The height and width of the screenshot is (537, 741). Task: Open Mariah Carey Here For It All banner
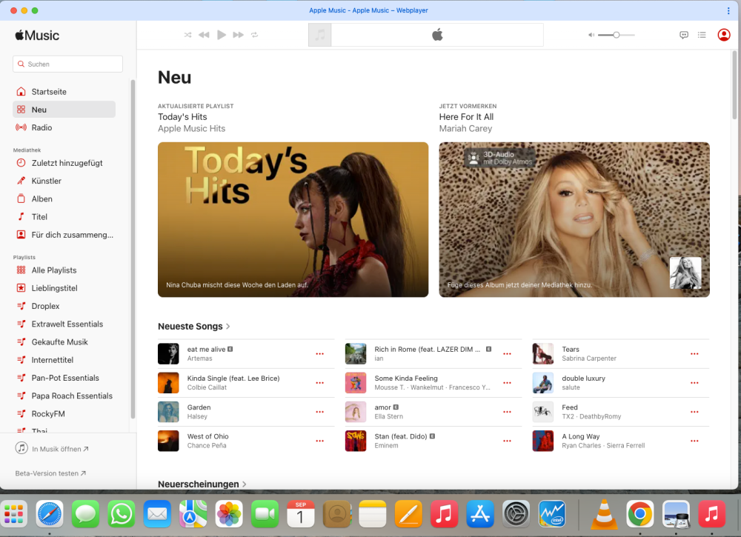(574, 220)
